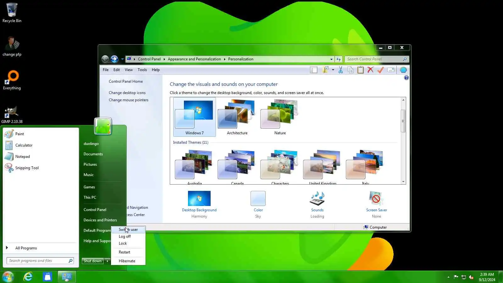The height and width of the screenshot is (283, 503).
Task: Choose Log off from the power menu
Action: (x=128, y=236)
